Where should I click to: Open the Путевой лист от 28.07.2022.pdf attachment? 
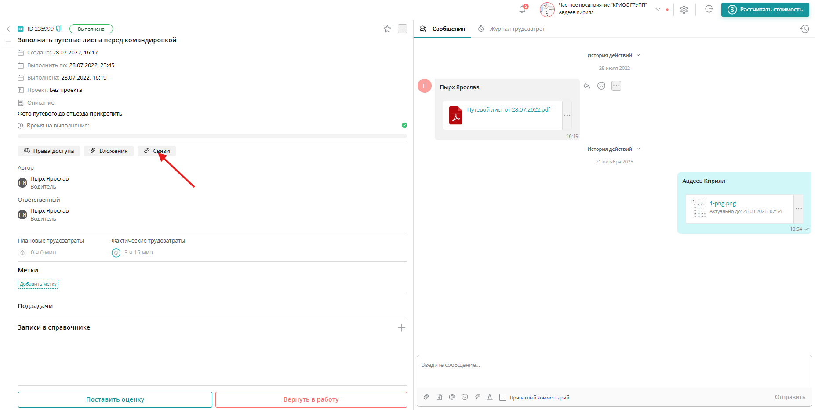coord(508,110)
